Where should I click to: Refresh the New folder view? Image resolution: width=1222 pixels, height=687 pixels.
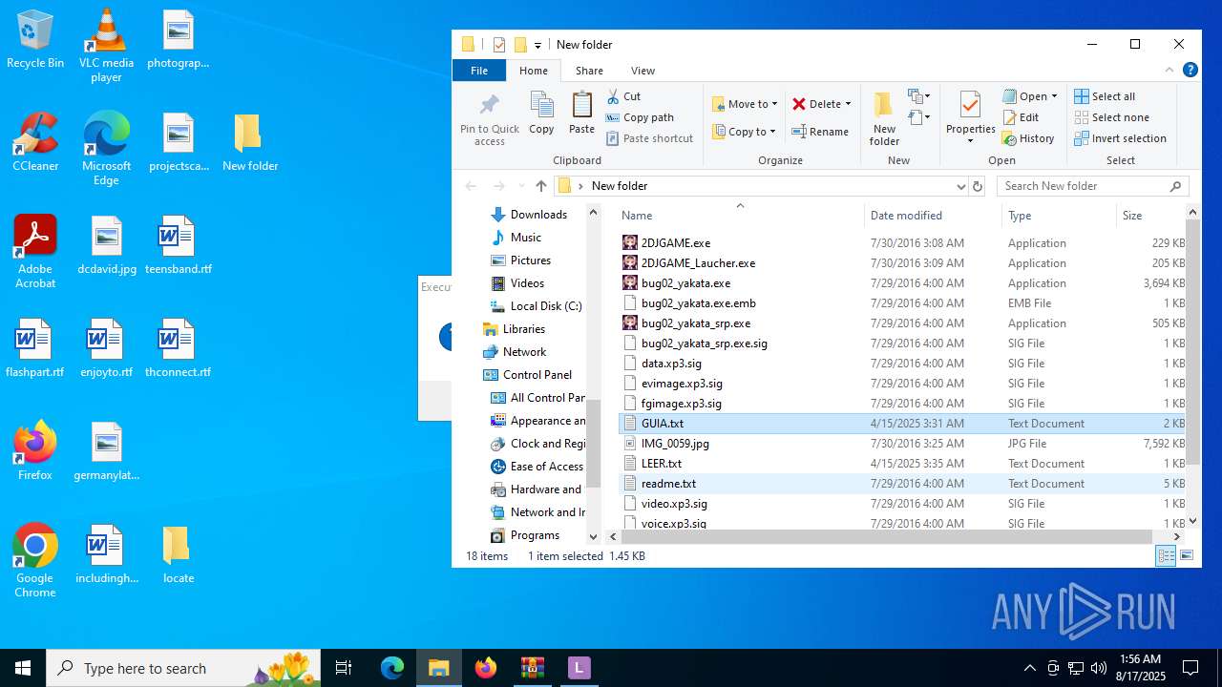pyautogui.click(x=978, y=186)
